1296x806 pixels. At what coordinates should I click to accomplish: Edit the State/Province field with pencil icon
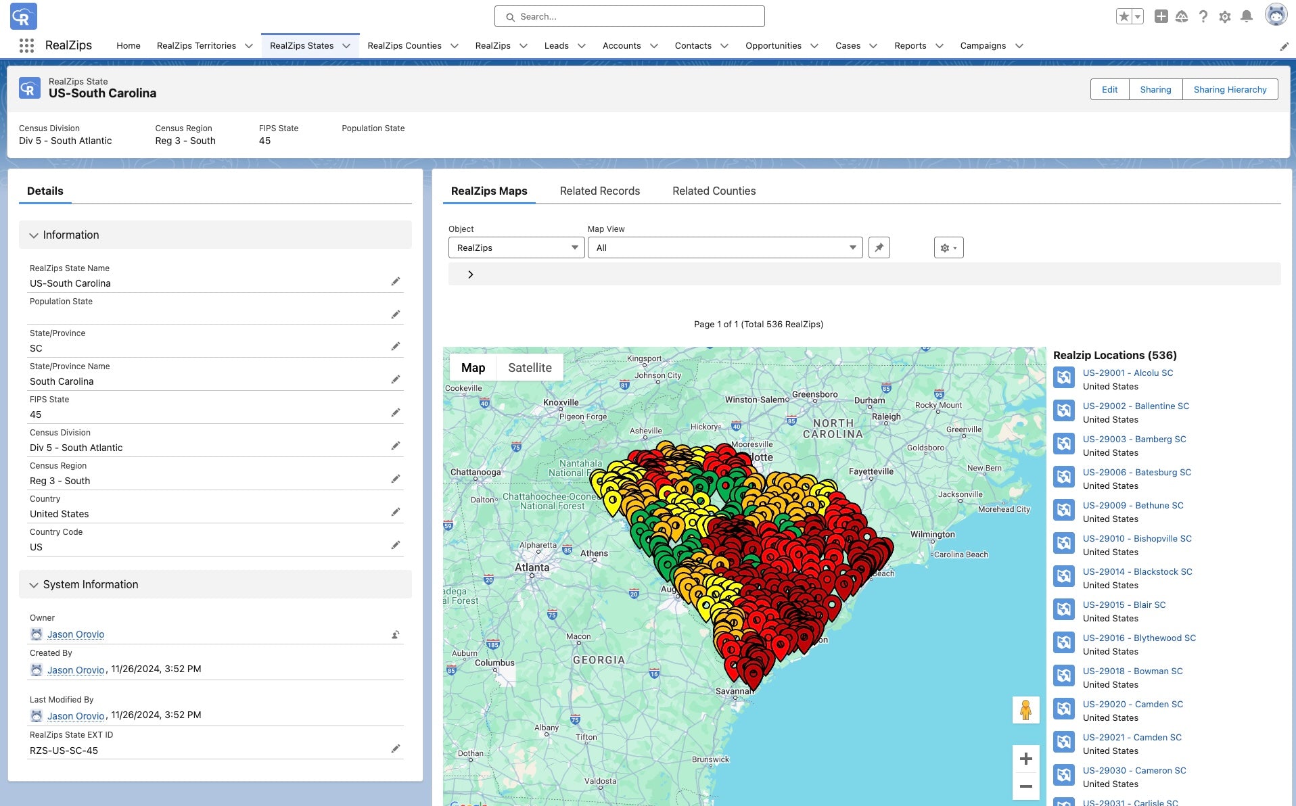click(396, 346)
